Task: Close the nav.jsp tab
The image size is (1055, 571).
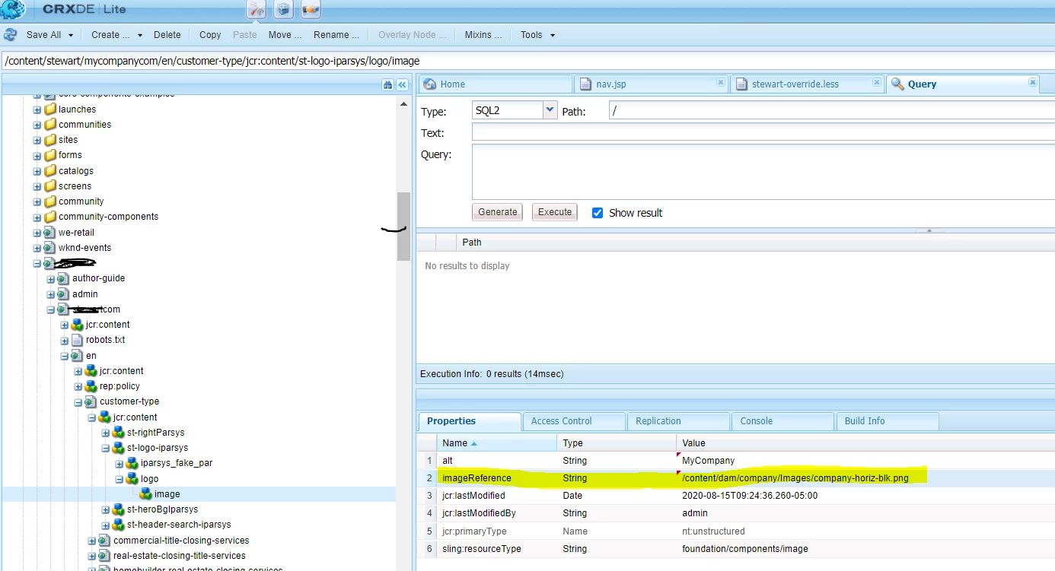Action: 720,82
